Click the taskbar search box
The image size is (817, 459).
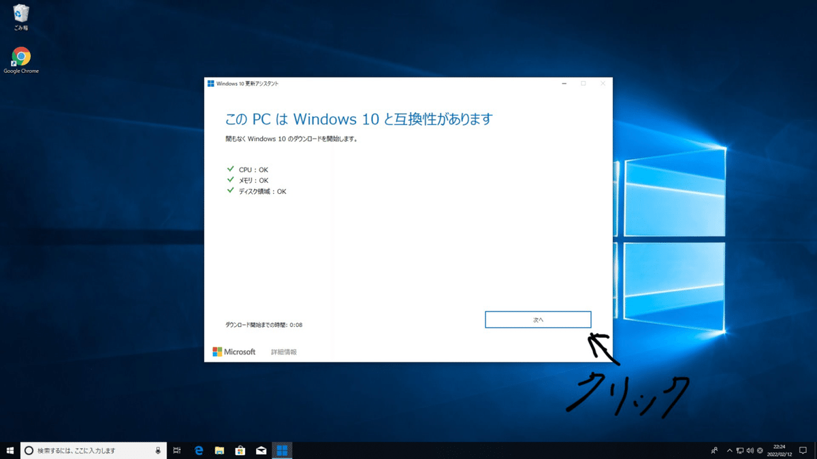click(94, 450)
